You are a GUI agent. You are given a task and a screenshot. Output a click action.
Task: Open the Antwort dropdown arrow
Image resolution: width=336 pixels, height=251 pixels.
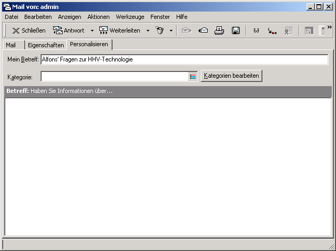[92, 30]
